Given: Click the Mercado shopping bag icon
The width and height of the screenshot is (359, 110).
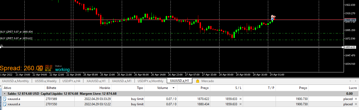Looking at the screenshot, I should (x=198, y=81).
